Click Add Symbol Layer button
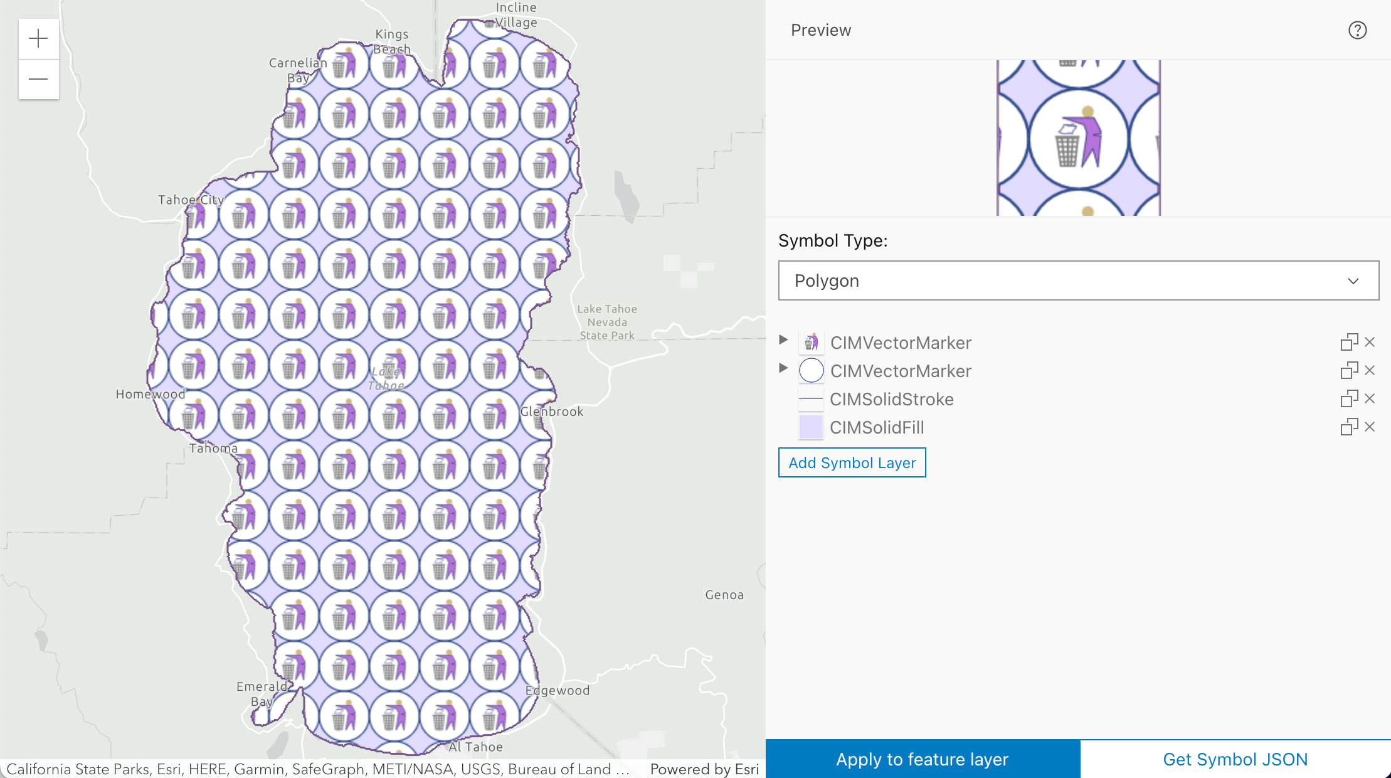1391x778 pixels. 852,462
